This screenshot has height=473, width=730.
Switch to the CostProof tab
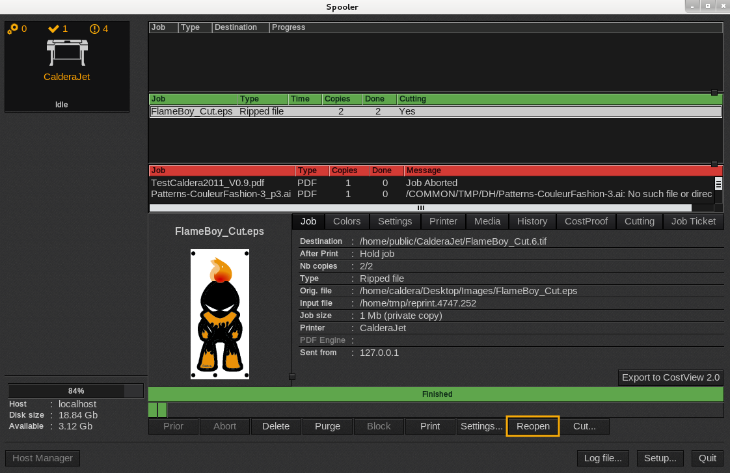coord(586,221)
